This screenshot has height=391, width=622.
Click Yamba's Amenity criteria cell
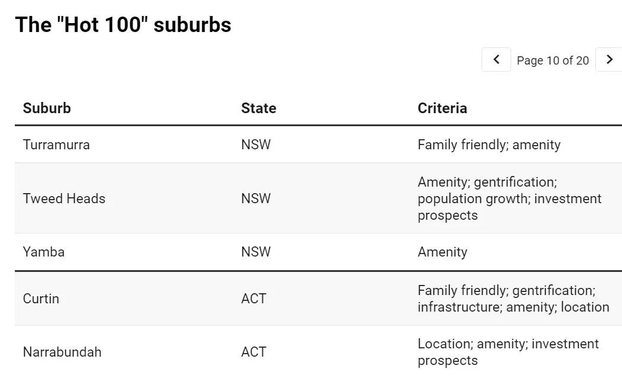click(x=442, y=252)
